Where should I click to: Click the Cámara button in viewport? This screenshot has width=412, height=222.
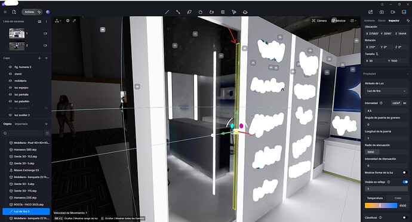click(319, 20)
